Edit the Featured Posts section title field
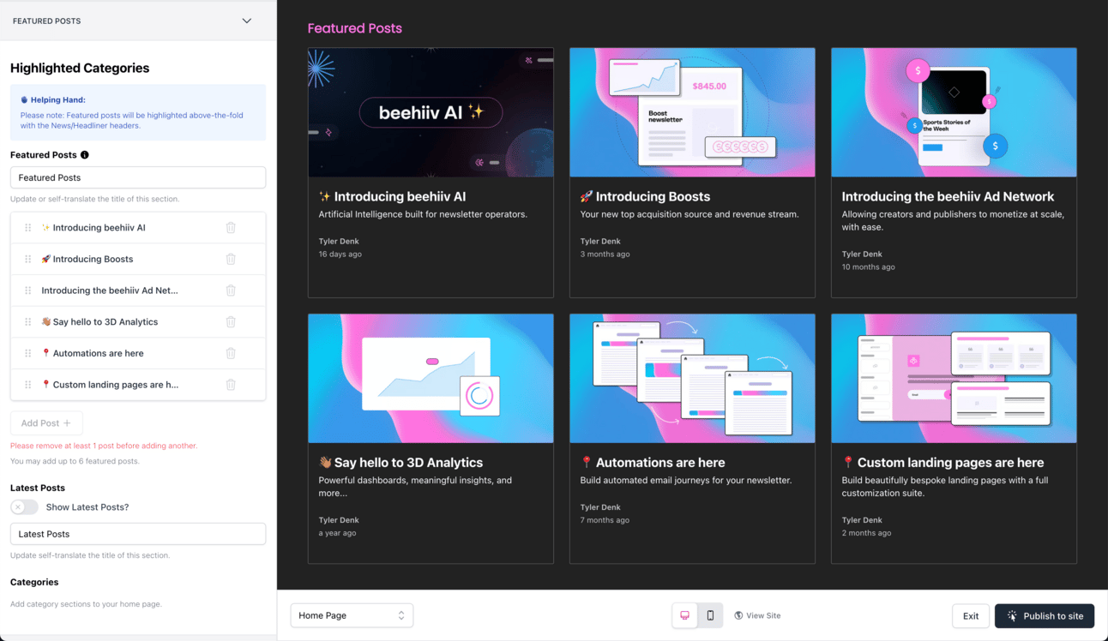1108x641 pixels. (138, 177)
